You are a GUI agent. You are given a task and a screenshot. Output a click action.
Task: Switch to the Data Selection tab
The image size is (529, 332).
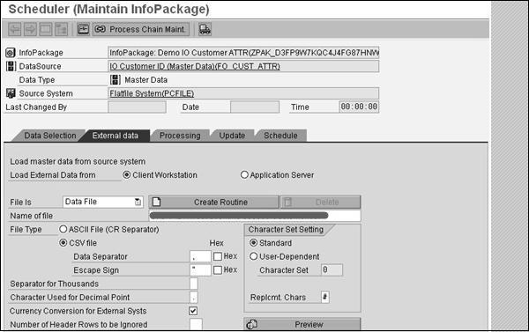click(x=50, y=136)
